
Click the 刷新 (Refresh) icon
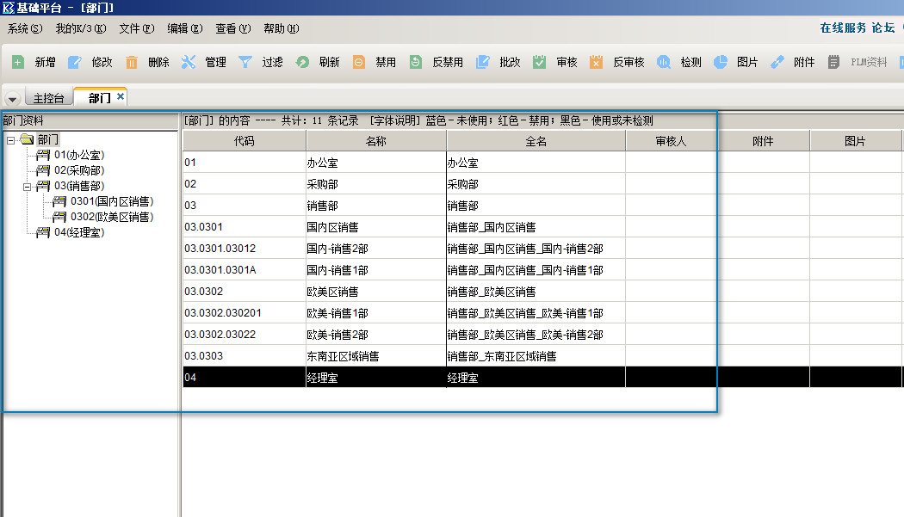[302, 62]
